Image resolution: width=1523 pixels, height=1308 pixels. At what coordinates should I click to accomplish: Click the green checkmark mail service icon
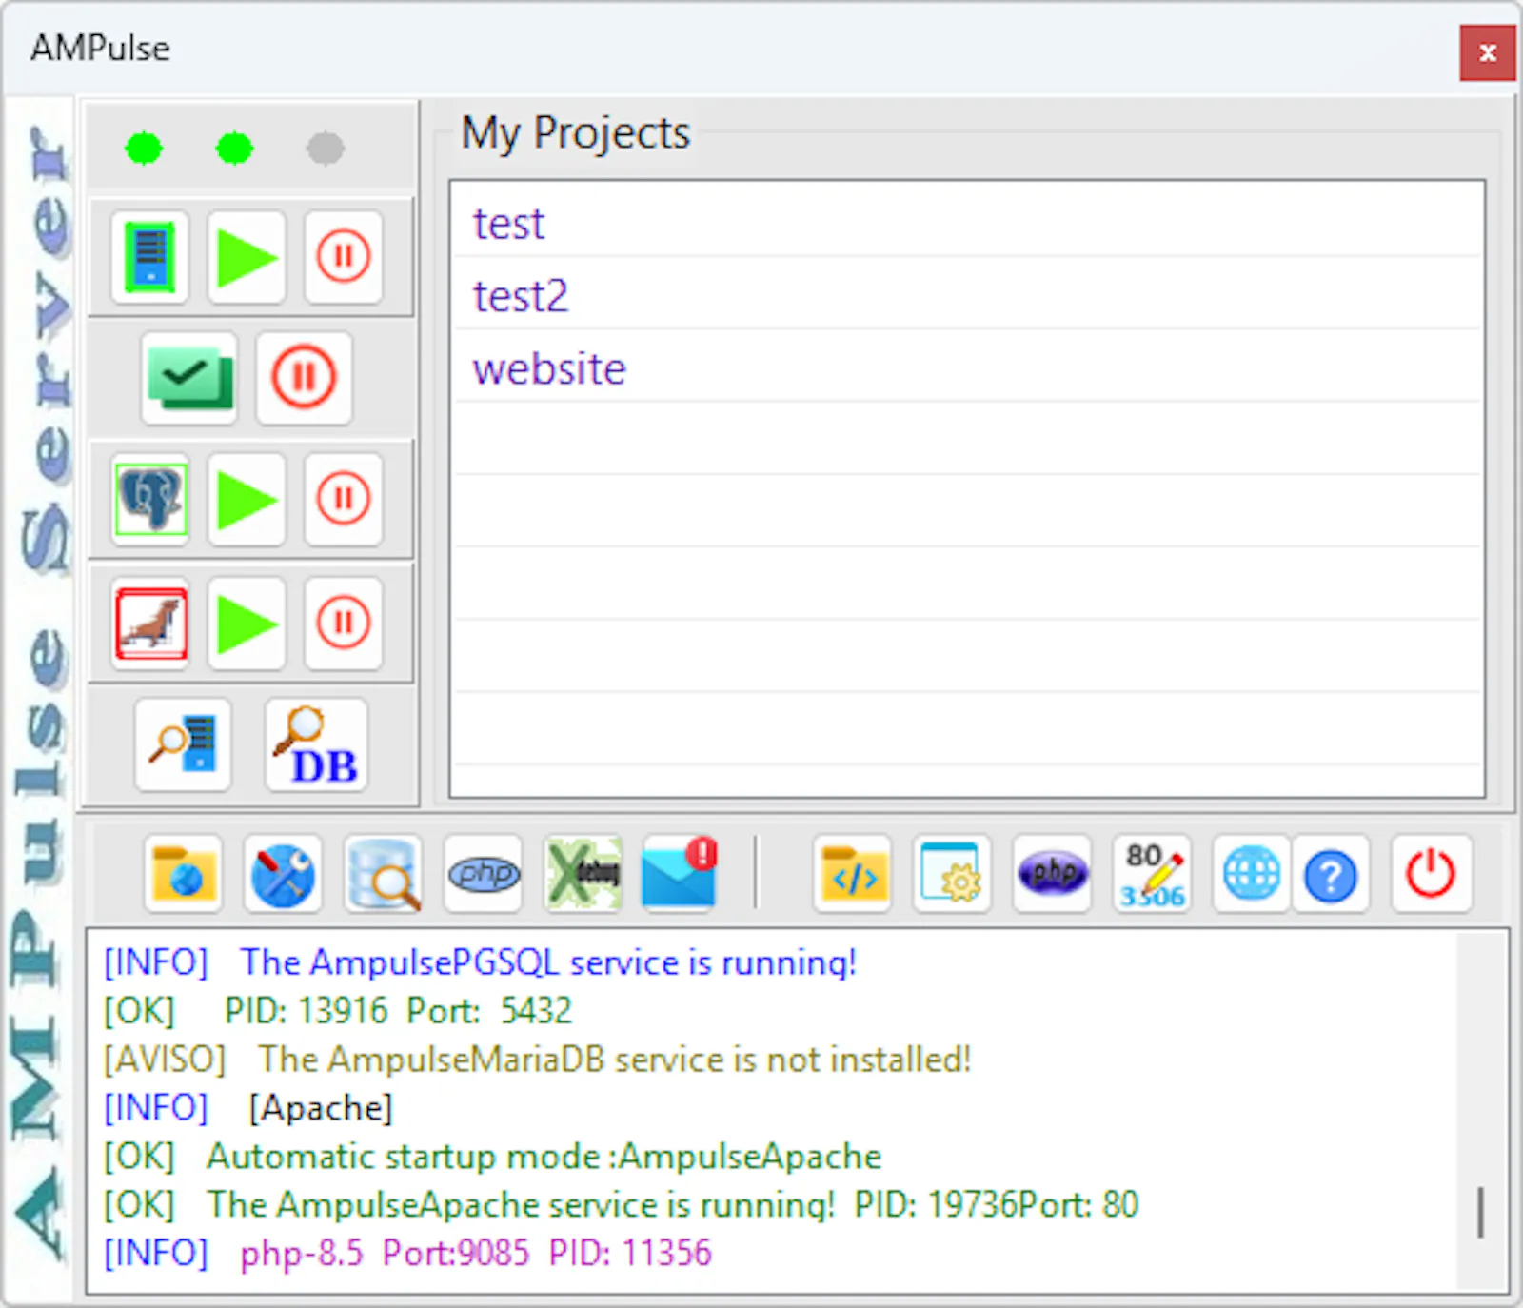point(189,378)
